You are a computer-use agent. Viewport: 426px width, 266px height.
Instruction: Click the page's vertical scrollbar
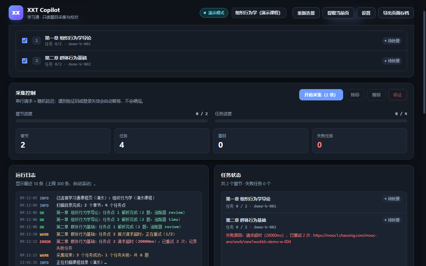424,63
